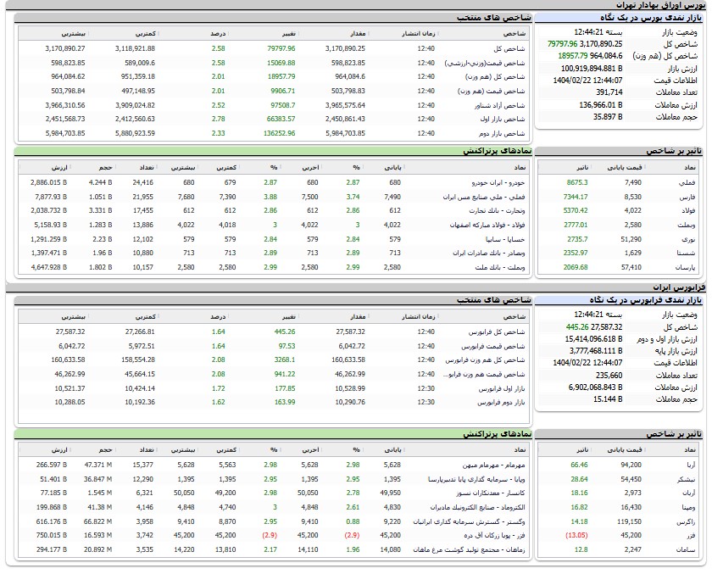This screenshot has height=574, width=712.
Task: Open symbol مهرمام - مهرمام میهن
Action: point(493,465)
